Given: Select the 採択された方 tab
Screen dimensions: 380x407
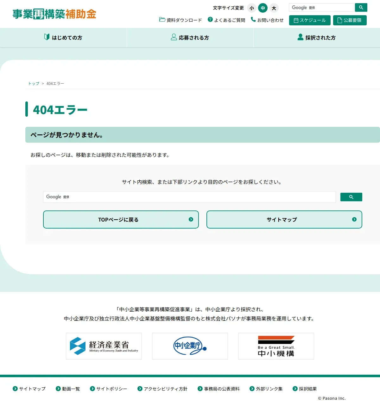Looking at the screenshot, I should (x=317, y=38).
